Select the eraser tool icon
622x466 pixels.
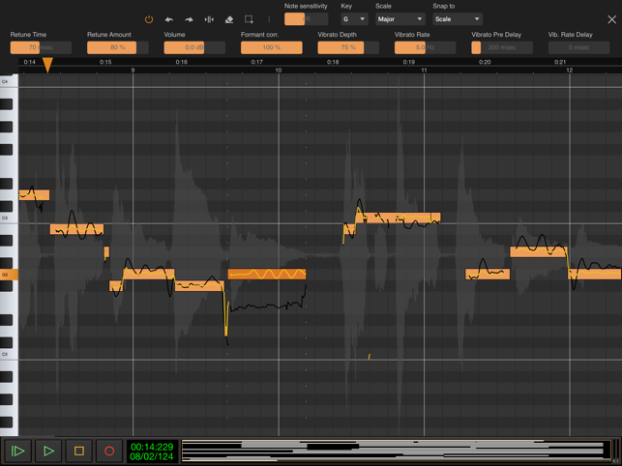coord(229,19)
